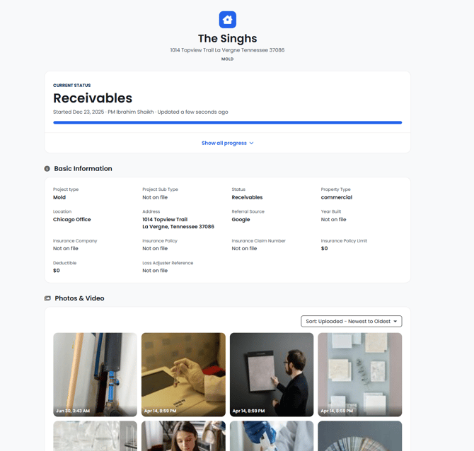Click the Photos & Video gallery icon
This screenshot has height=451, width=474.
coord(47,298)
